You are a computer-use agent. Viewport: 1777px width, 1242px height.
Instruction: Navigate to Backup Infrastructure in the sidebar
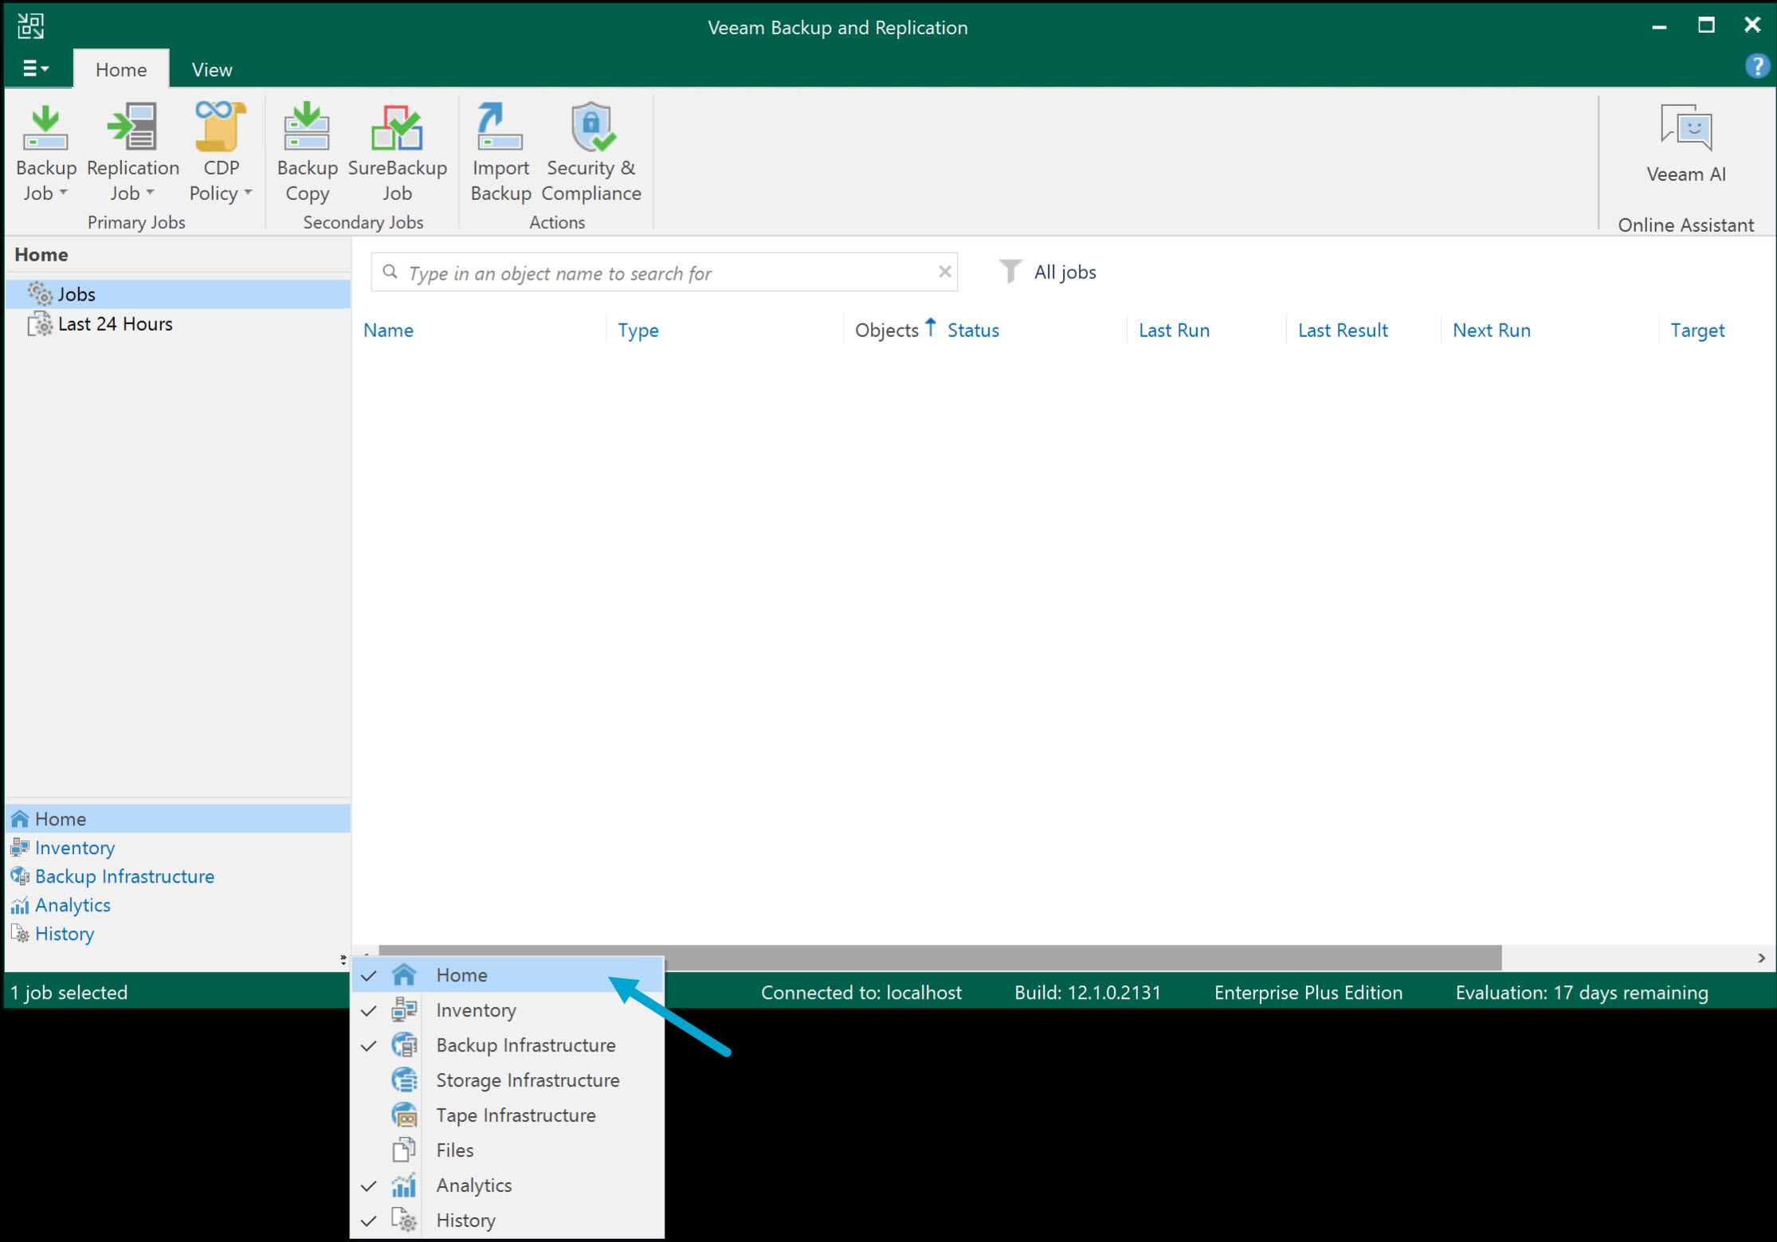[124, 876]
